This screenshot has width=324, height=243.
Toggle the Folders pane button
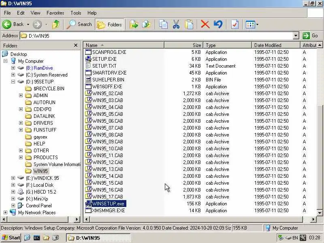click(109, 24)
